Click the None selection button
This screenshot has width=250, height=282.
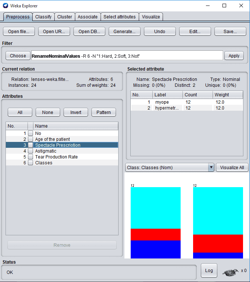pyautogui.click(x=48, y=113)
